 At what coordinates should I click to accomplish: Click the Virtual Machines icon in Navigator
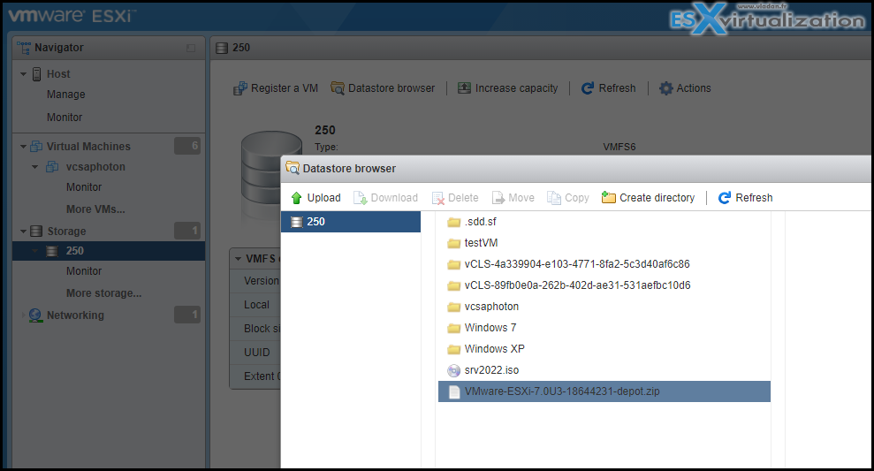(36, 147)
